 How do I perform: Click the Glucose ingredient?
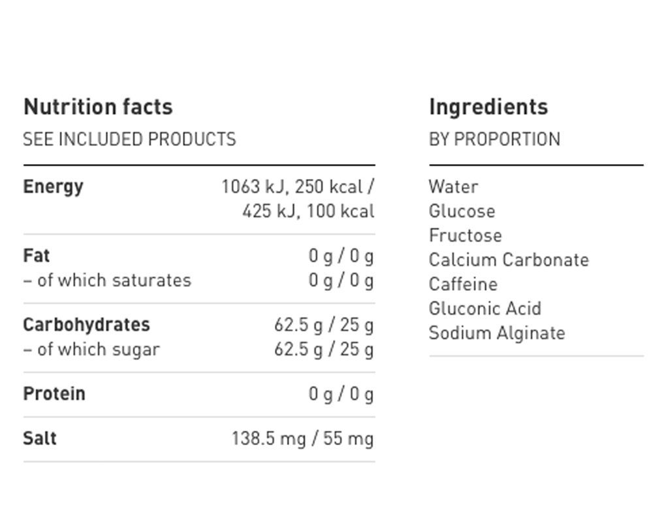click(462, 211)
